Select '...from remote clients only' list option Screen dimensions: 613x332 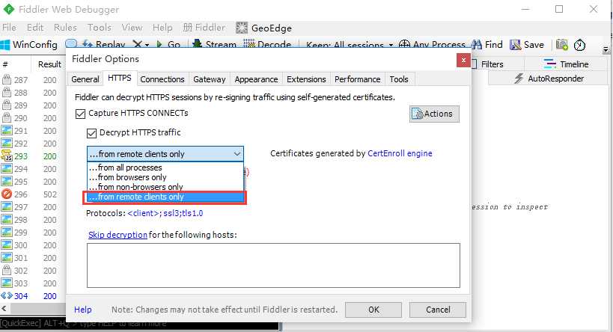(x=165, y=197)
